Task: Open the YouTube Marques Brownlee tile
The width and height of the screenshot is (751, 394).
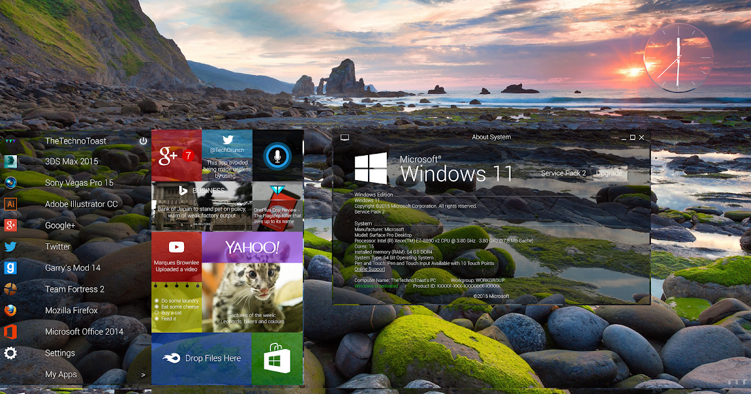Action: (176, 256)
